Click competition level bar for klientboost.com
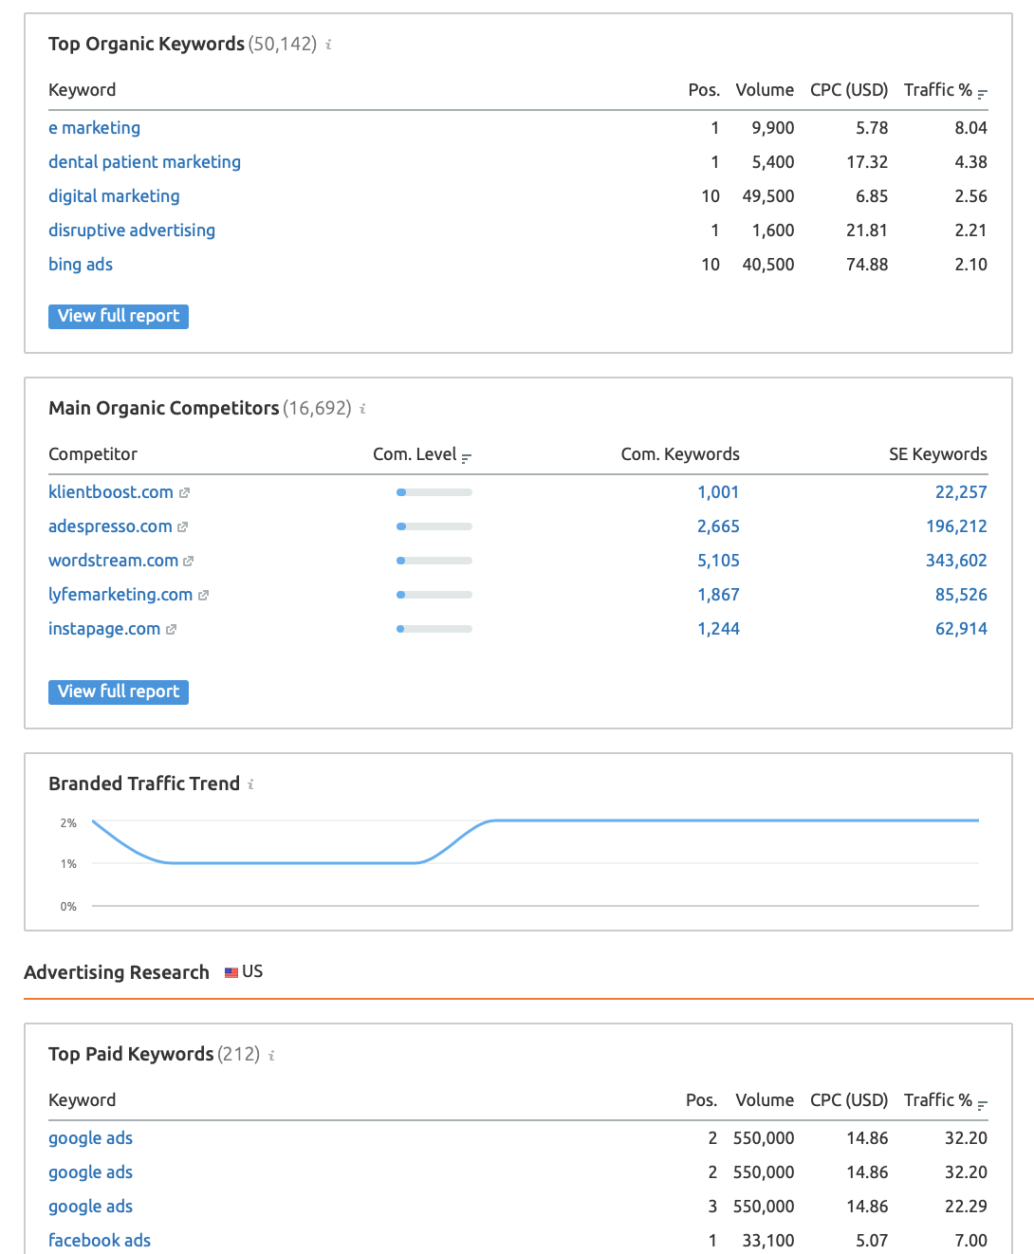This screenshot has width=1034, height=1254. click(x=434, y=492)
